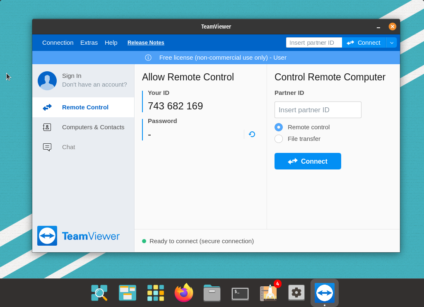Expand the Connect dropdown arrow in header

[392, 43]
